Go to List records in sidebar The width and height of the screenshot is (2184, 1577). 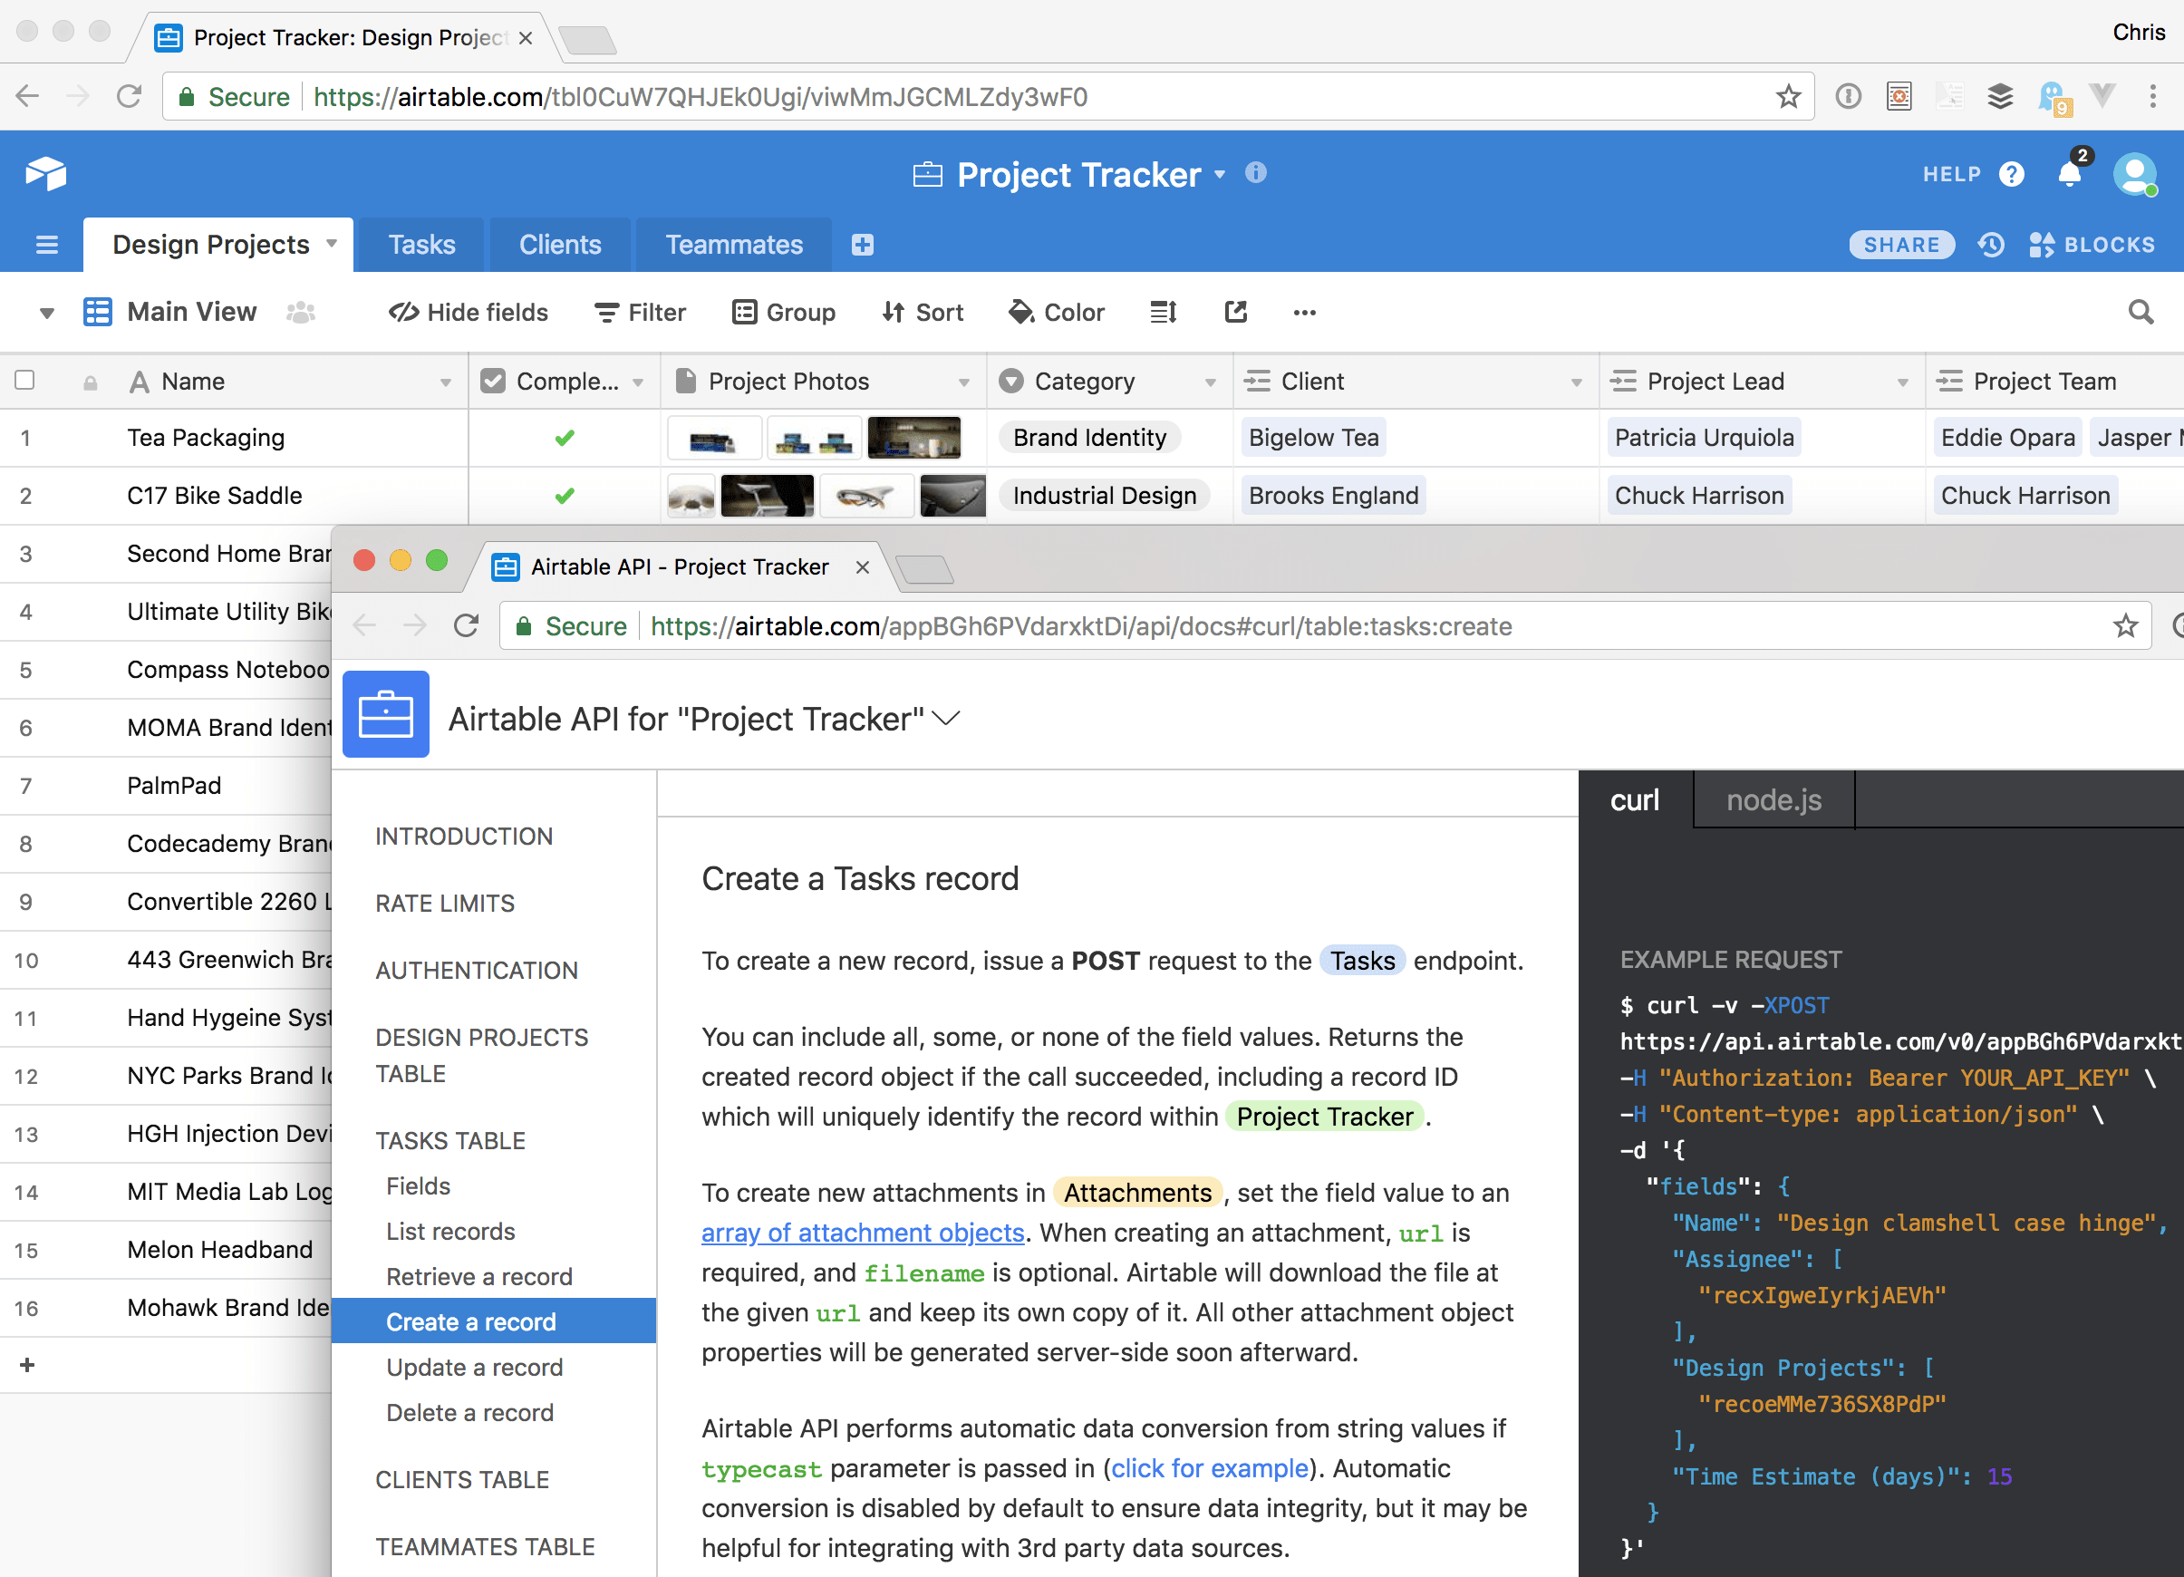click(x=450, y=1231)
